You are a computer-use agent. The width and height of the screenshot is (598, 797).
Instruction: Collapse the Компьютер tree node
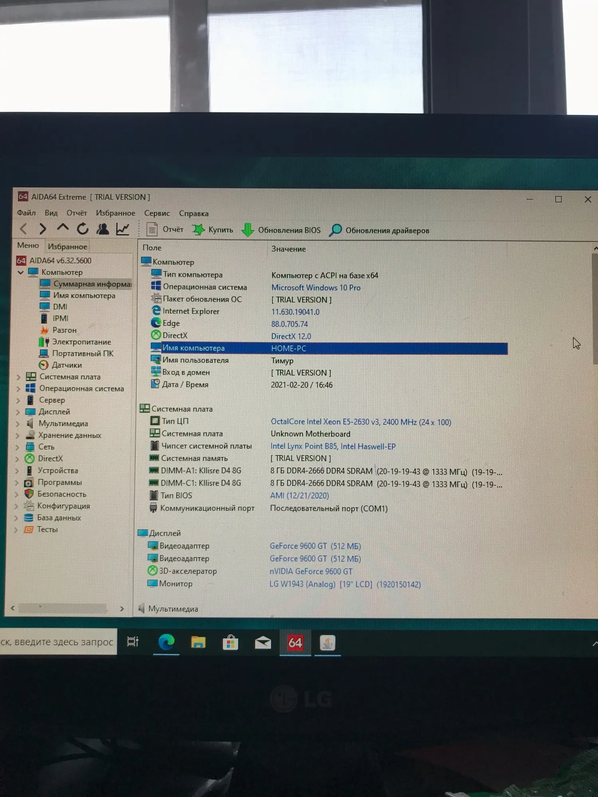21,273
